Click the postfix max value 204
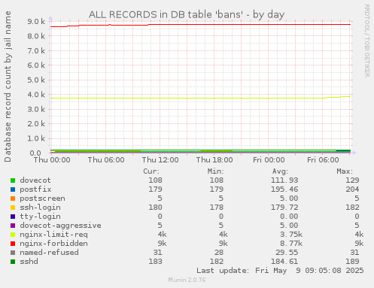The height and width of the screenshot is (288, 374). click(x=352, y=189)
